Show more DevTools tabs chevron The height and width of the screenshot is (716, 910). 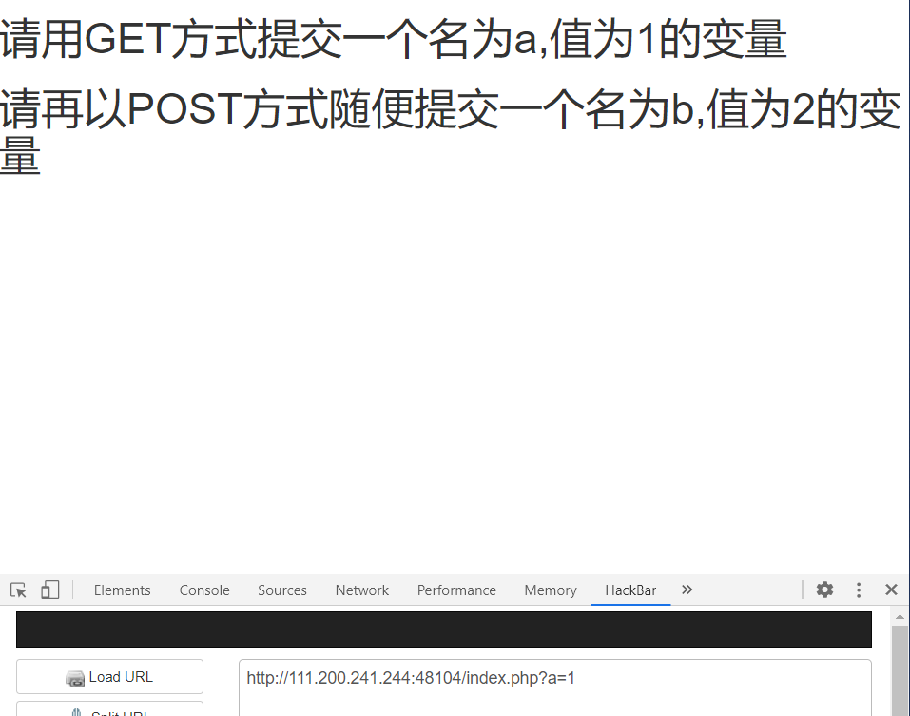click(x=687, y=590)
